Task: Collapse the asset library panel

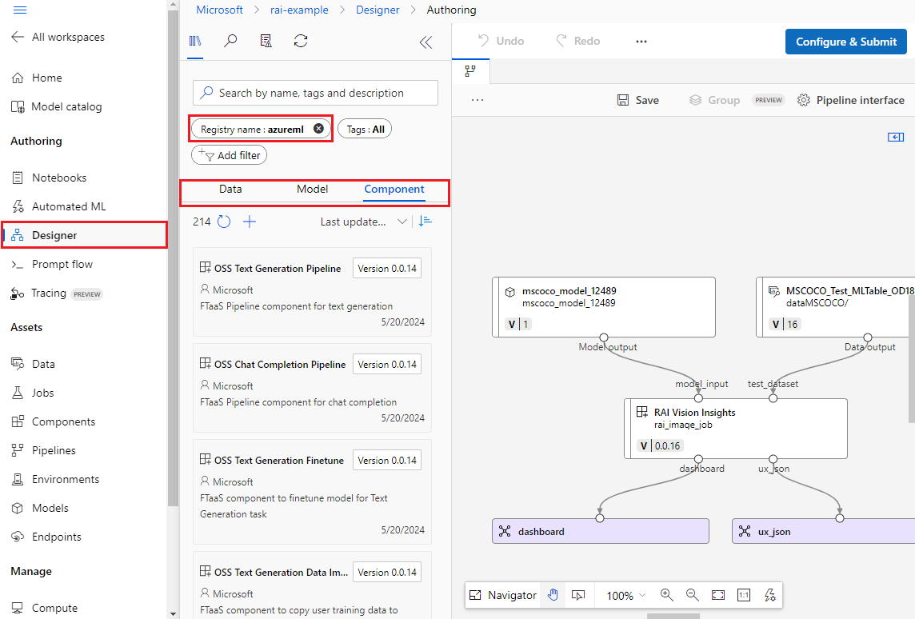Action: click(426, 42)
